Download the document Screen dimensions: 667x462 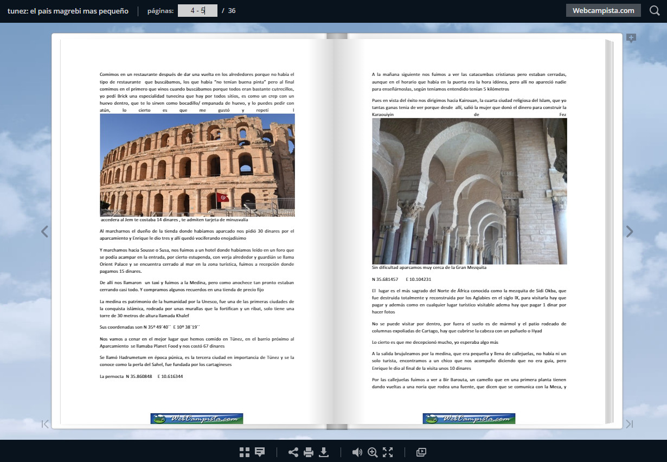(x=324, y=452)
